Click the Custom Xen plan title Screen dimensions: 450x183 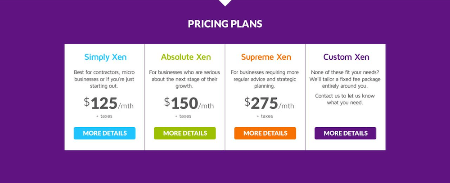click(346, 57)
